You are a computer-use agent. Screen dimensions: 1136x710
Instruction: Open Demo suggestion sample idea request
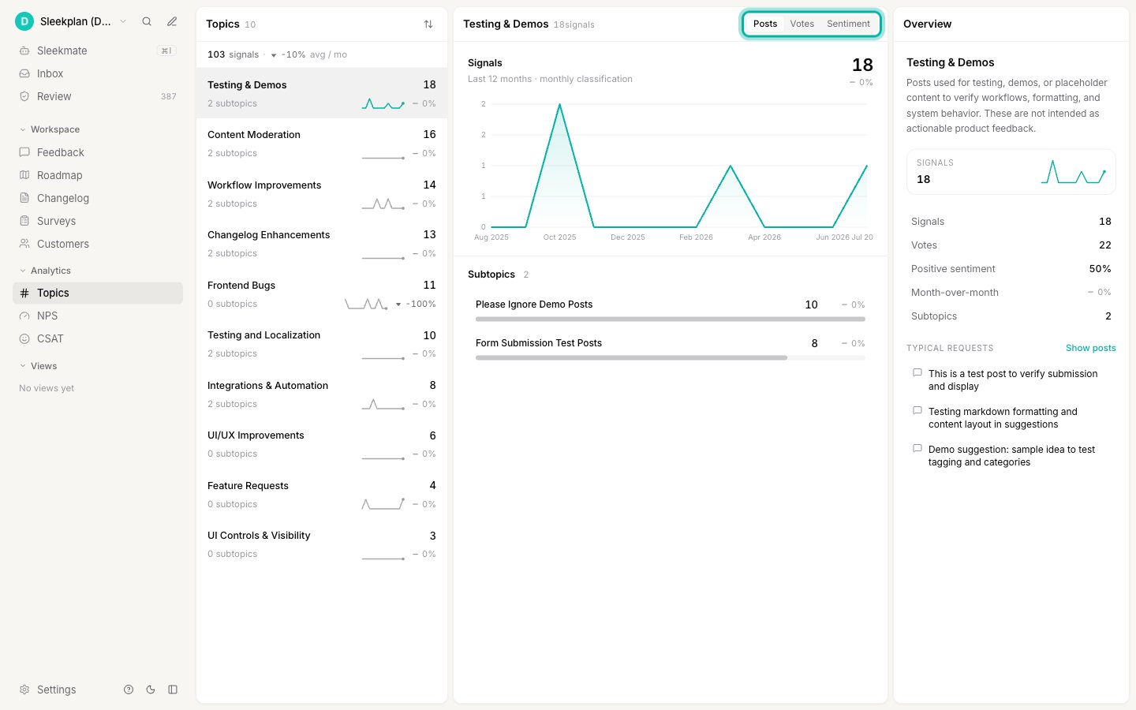point(1011,456)
